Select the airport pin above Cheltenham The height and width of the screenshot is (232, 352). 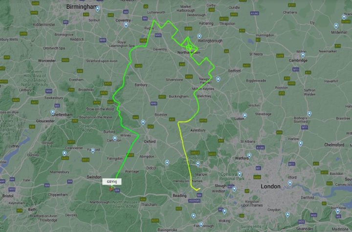[53, 112]
